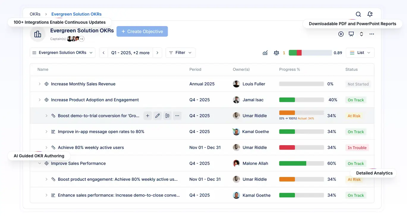The image size is (407, 216).
Task: Click the plus icon on Boost demo-to-trial row
Action: [x=147, y=116]
